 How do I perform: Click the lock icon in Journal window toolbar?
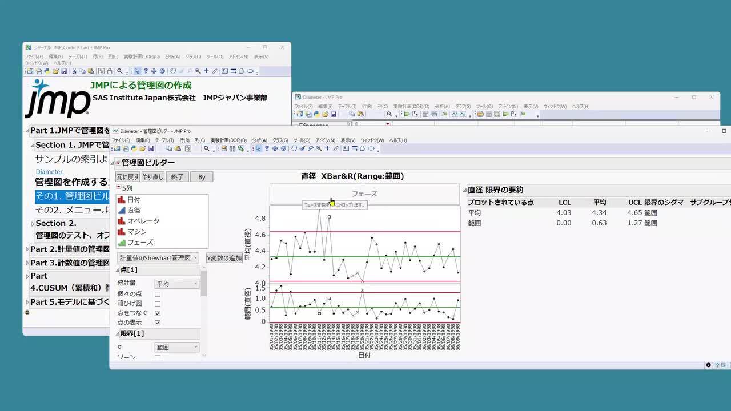tap(110, 71)
